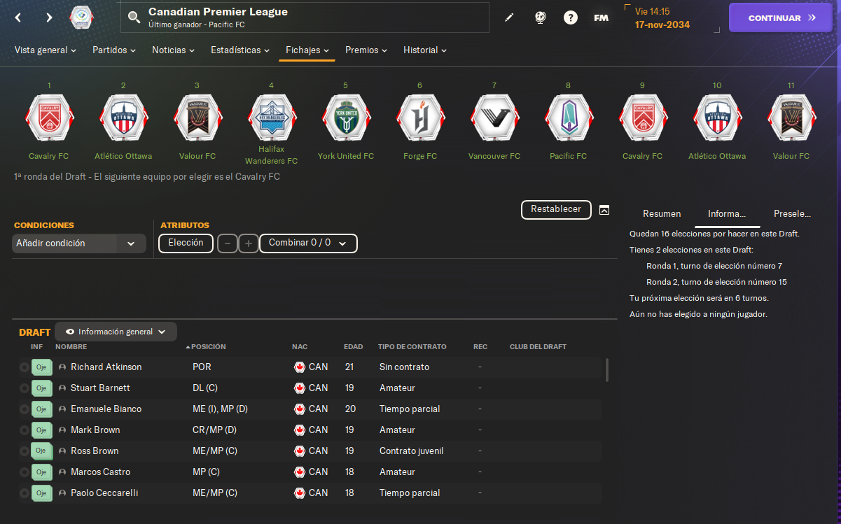The height and width of the screenshot is (524, 841).
Task: Collapse the filter panel icon beside Restablecer
Action: (x=604, y=210)
